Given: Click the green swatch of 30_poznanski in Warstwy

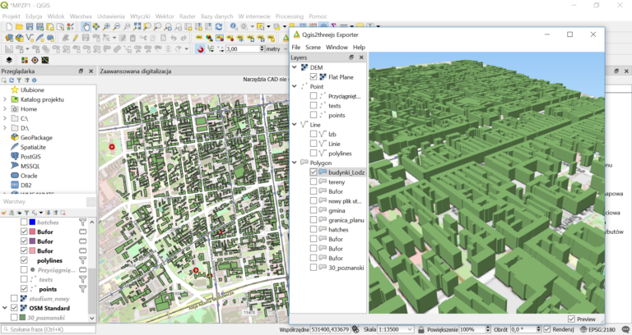Looking at the screenshot, I should tap(22, 318).
